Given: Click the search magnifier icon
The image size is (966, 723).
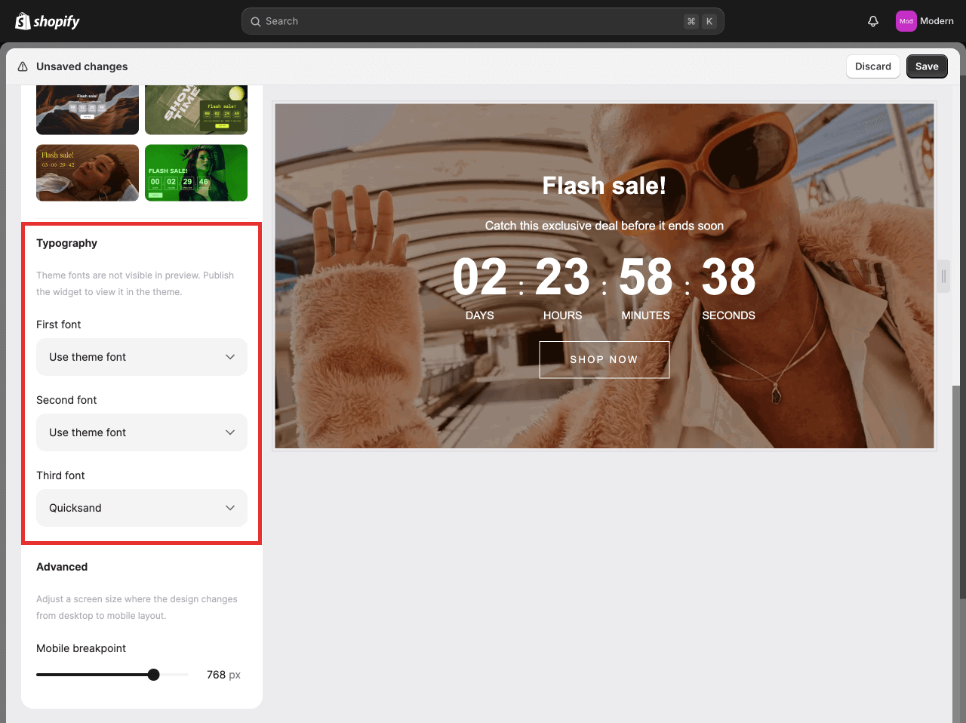Looking at the screenshot, I should click(256, 21).
